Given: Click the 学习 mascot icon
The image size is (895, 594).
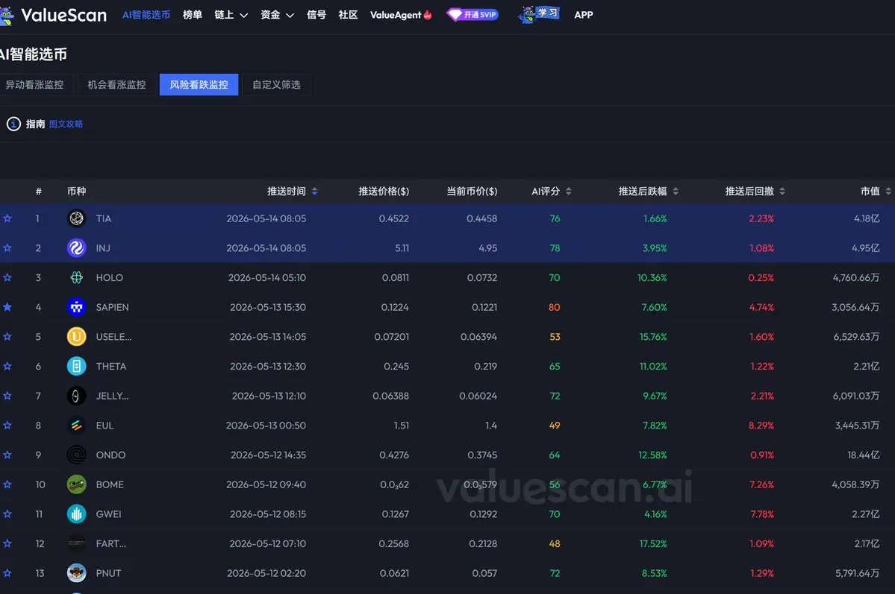Looking at the screenshot, I should click(539, 14).
